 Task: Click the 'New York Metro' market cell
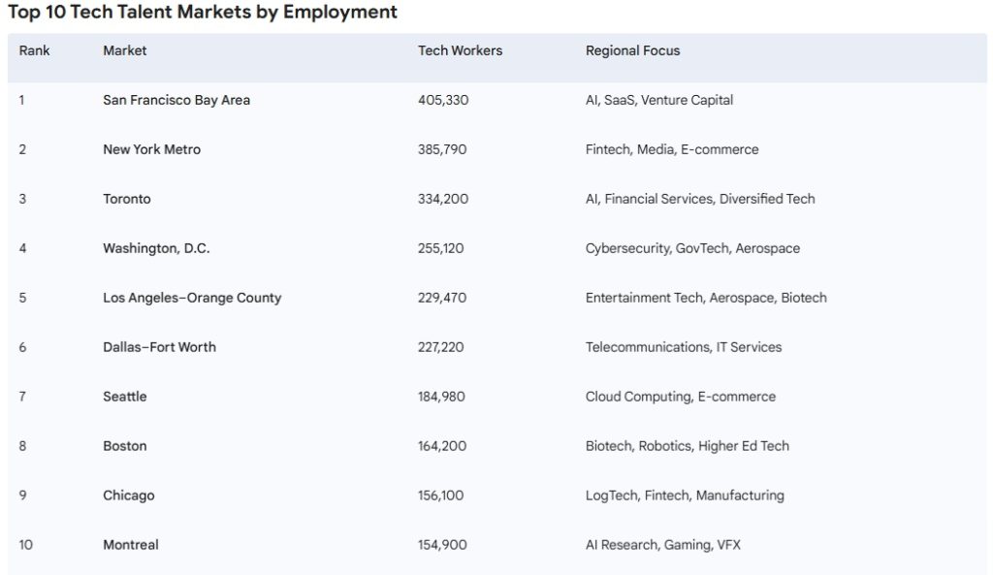[x=152, y=149]
